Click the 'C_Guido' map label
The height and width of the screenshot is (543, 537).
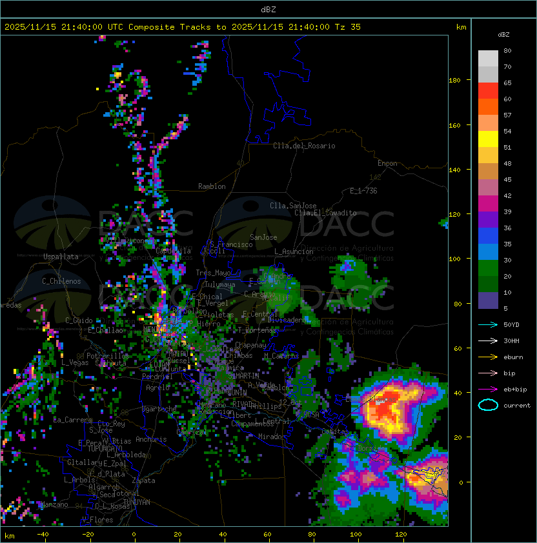point(79,321)
